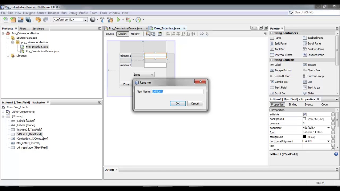
Task: Switch to the Events tab in Properties
Action: coord(309,105)
